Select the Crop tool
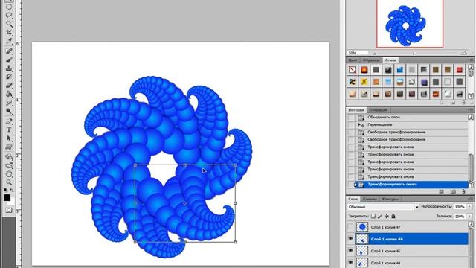476x268 pixels. 9,32
